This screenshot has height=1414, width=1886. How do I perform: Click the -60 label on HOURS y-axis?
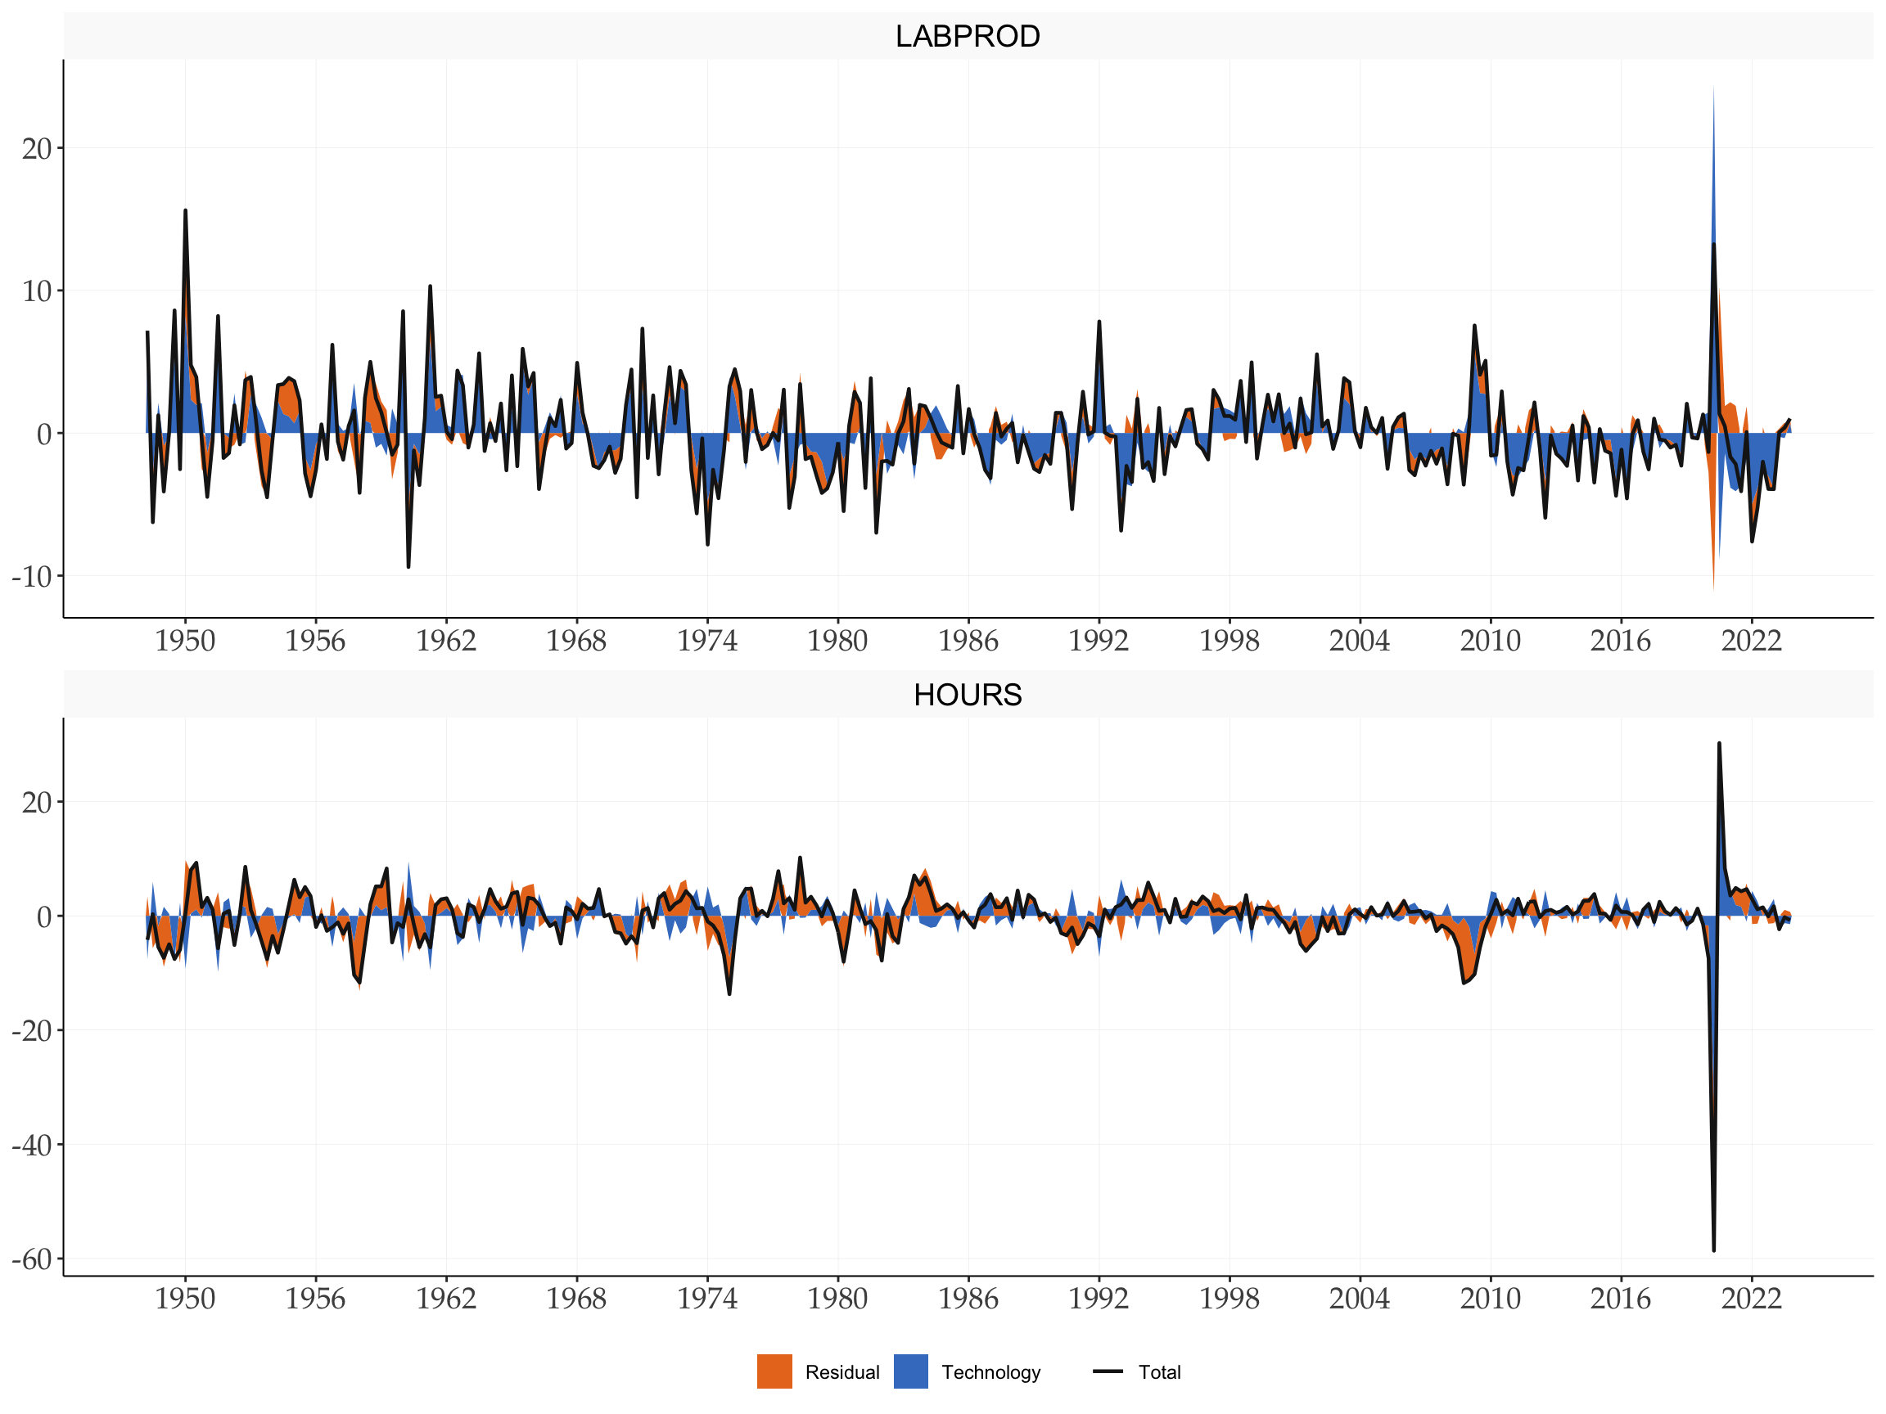click(33, 1259)
